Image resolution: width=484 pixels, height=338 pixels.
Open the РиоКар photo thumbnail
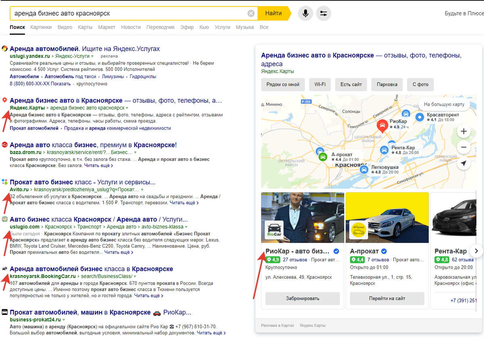302,218
